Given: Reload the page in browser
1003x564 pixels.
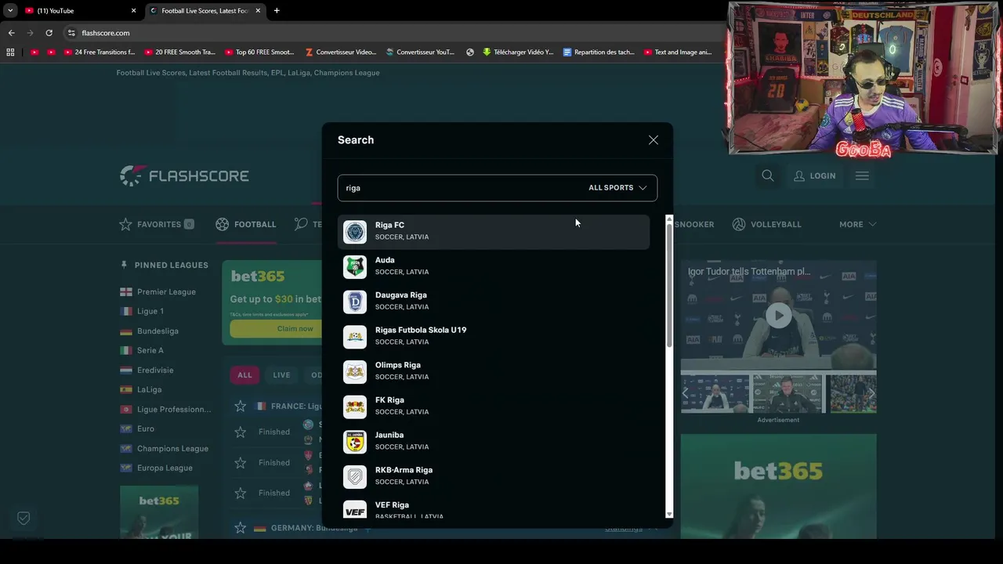Looking at the screenshot, I should click(49, 33).
